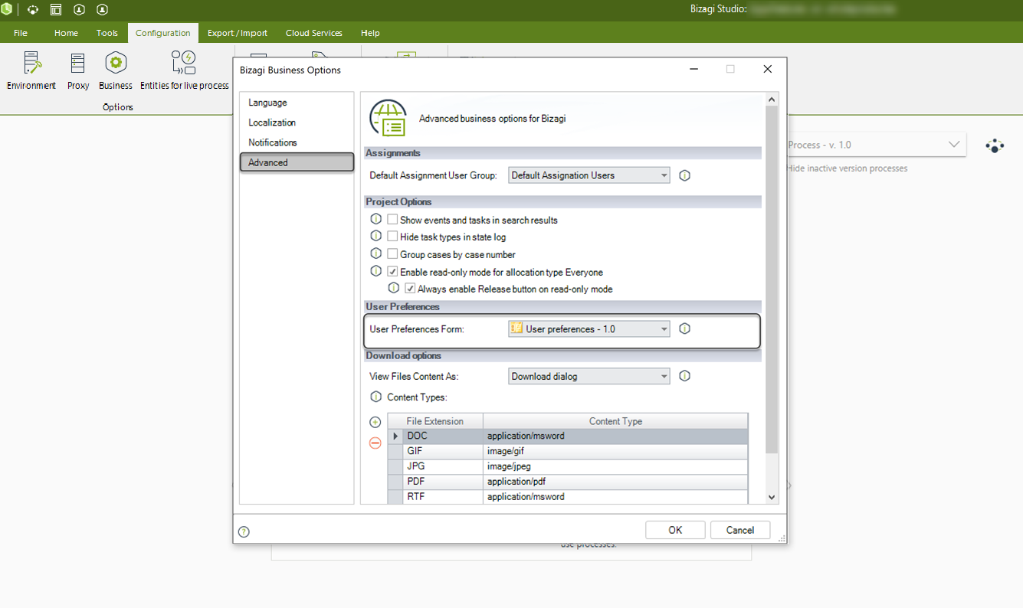This screenshot has height=608, width=1023.
Task: Switch to the Home tab
Action: [x=66, y=33]
